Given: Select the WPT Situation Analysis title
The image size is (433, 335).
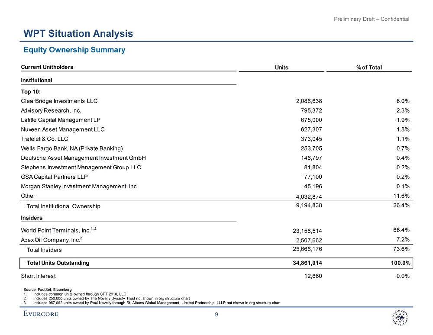Looking at the screenshot, I should (x=78, y=33).
